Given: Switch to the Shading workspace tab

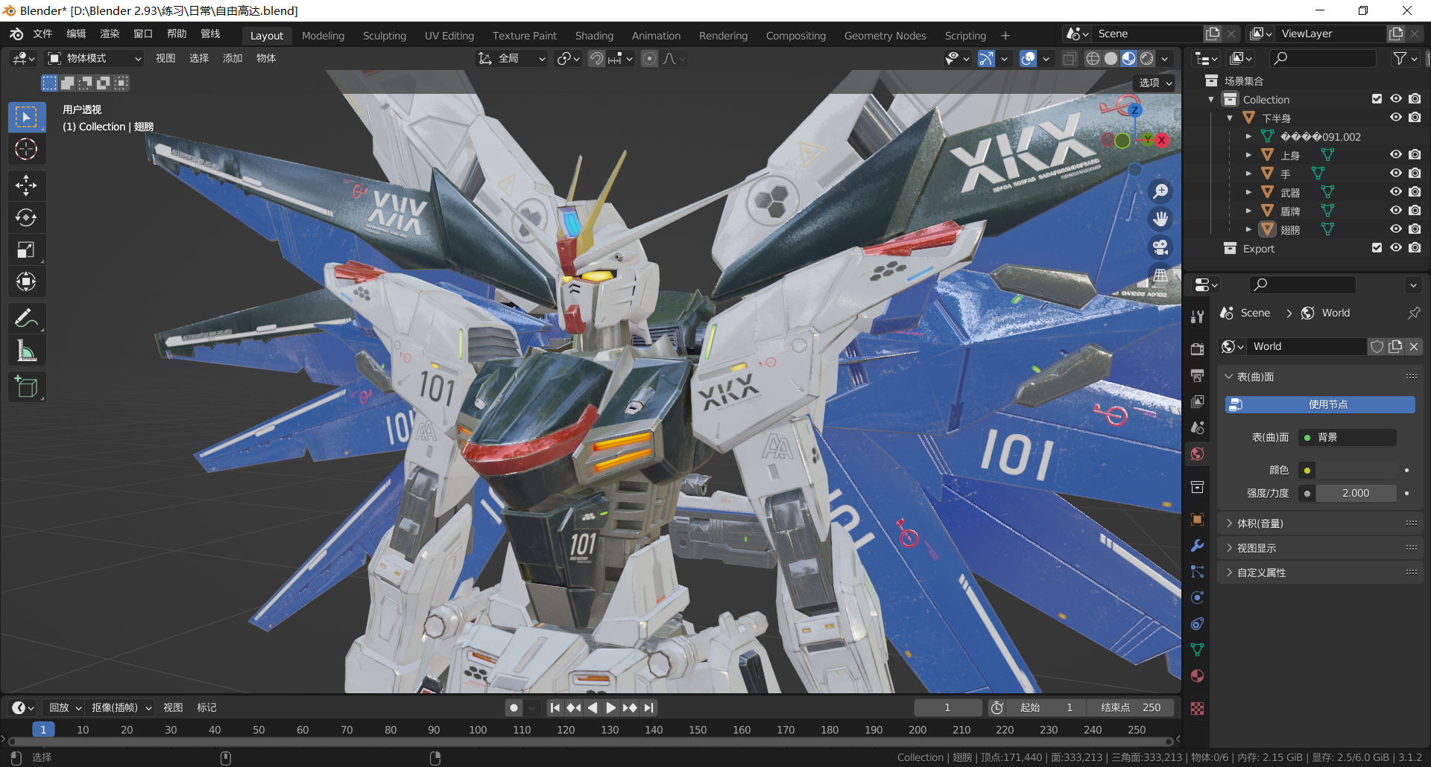Looking at the screenshot, I should (594, 35).
